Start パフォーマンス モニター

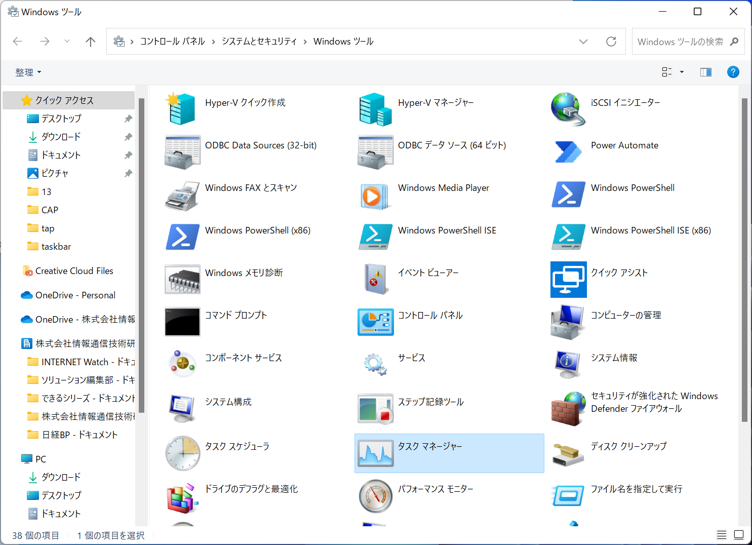(x=436, y=489)
